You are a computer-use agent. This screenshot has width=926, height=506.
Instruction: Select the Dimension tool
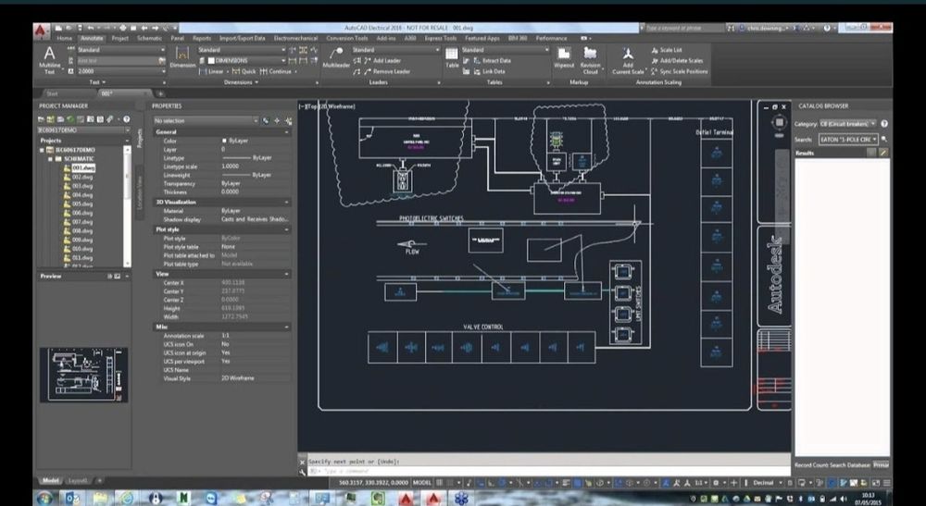click(182, 57)
